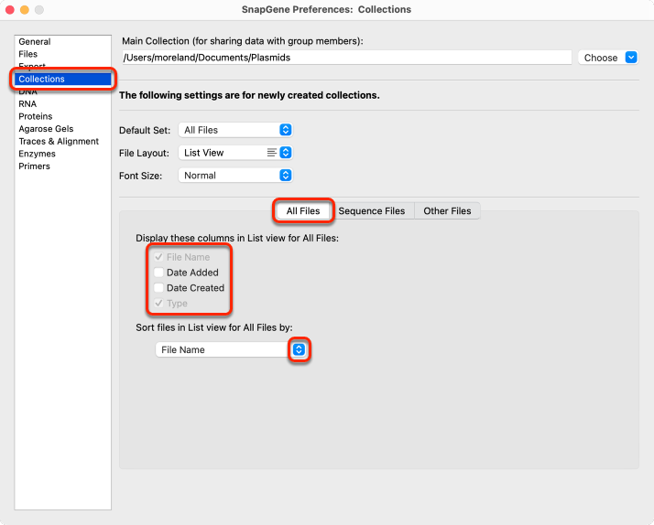Screen dimensions: 654x525
Task: Open the Choose button dropdown arrow
Action: tap(631, 58)
